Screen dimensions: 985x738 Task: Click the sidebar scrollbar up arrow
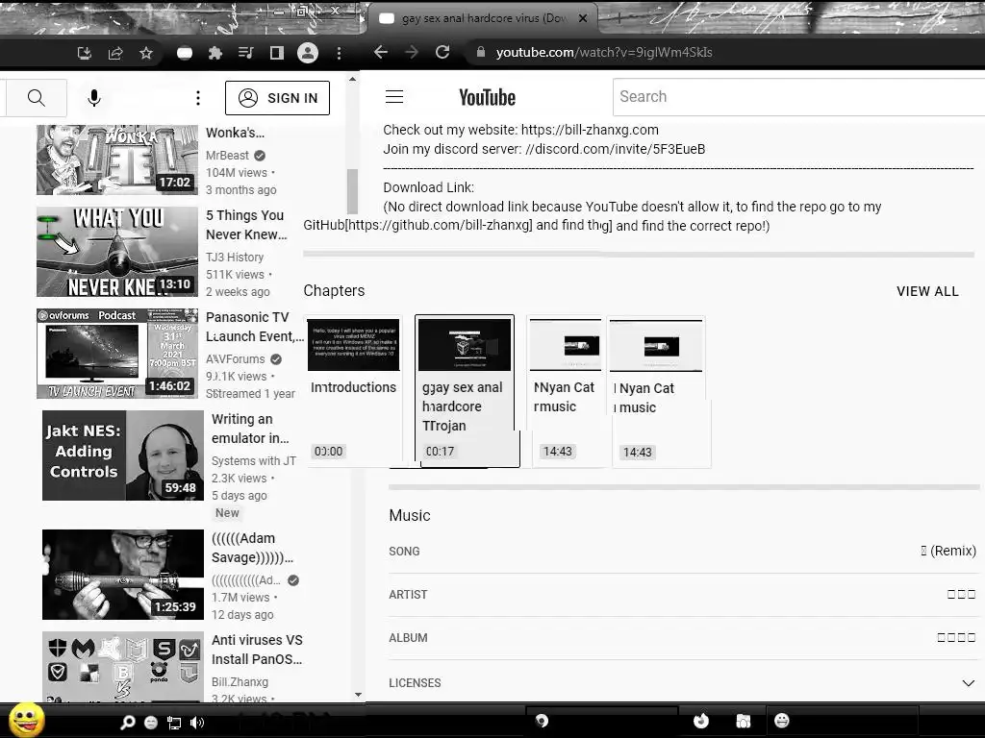pyautogui.click(x=352, y=79)
